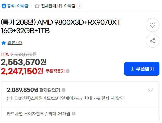Open info icon next to 결제할인가
The width and height of the screenshot is (162, 123).
pos(64,90)
